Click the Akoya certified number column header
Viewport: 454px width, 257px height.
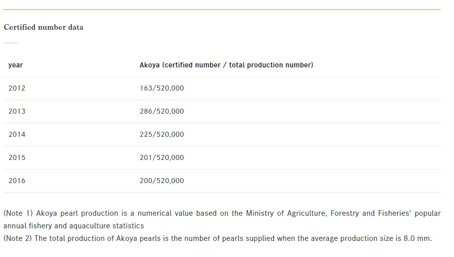pos(226,65)
